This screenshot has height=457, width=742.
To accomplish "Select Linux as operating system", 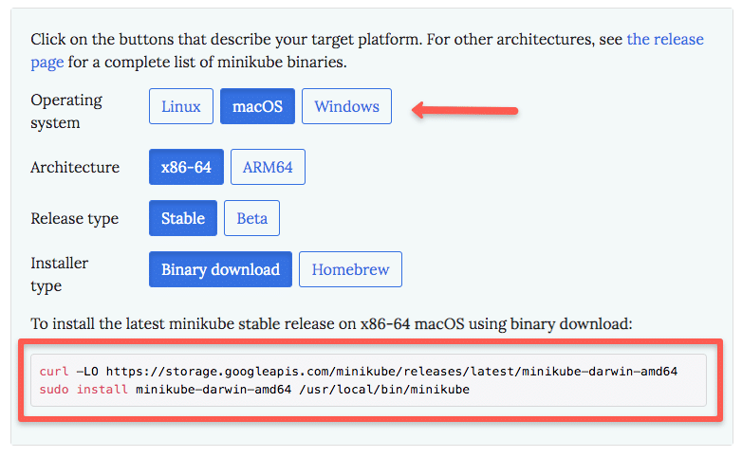I will click(181, 106).
